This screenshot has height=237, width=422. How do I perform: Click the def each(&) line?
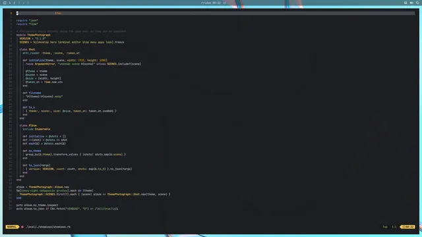(x=44, y=144)
